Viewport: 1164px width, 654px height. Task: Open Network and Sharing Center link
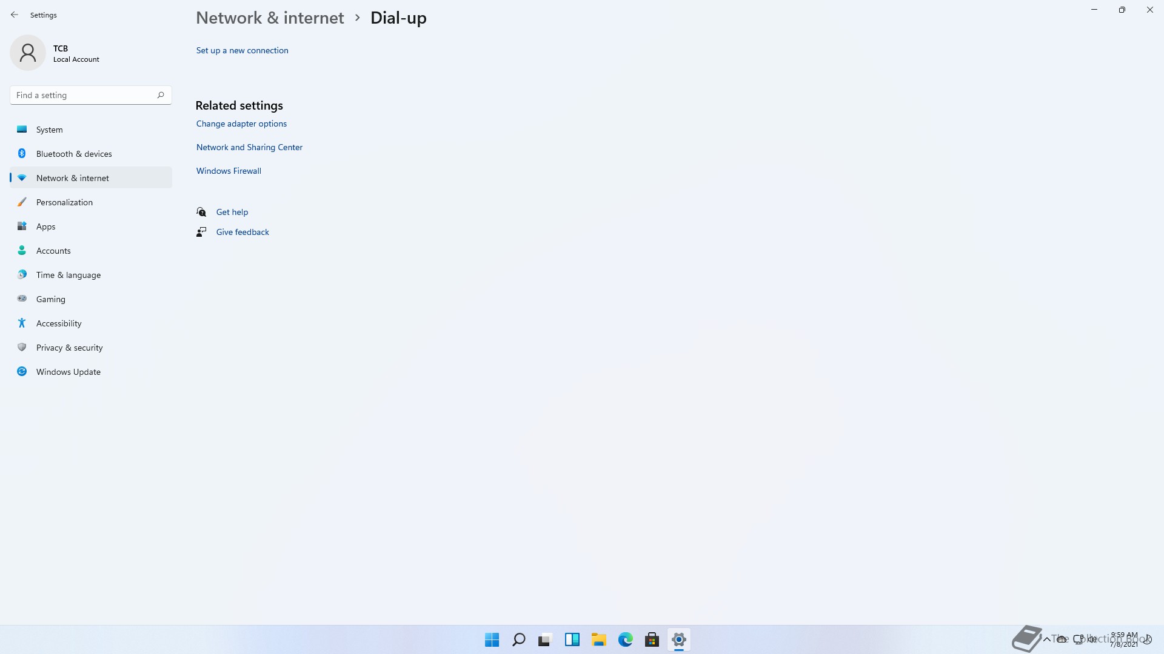(249, 147)
